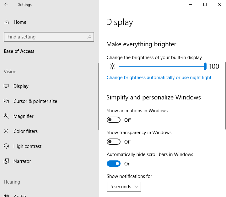The width and height of the screenshot is (226, 197).
Task: Open the Home settings page
Action: point(20,22)
